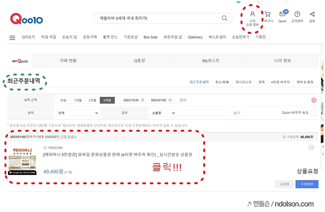This screenshot has width=325, height=212.
Task: Open 기획전 menu item
Action: point(260,37)
